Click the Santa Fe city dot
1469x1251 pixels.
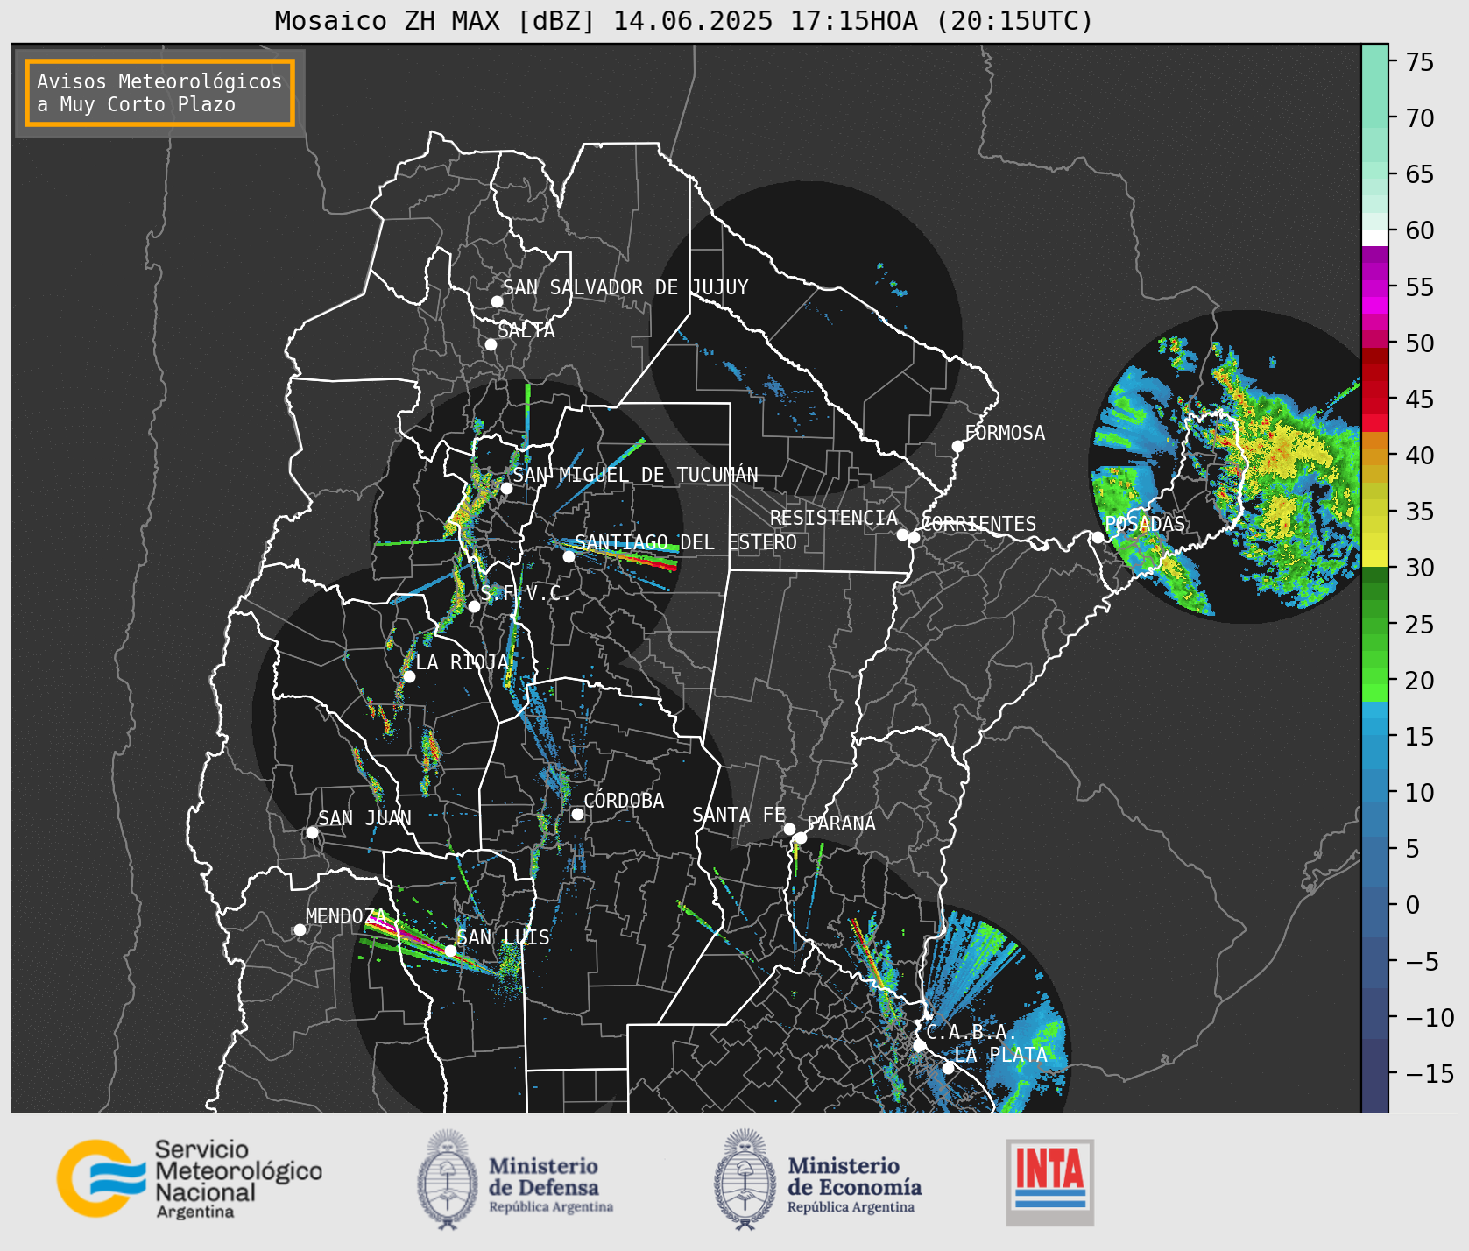tap(789, 829)
